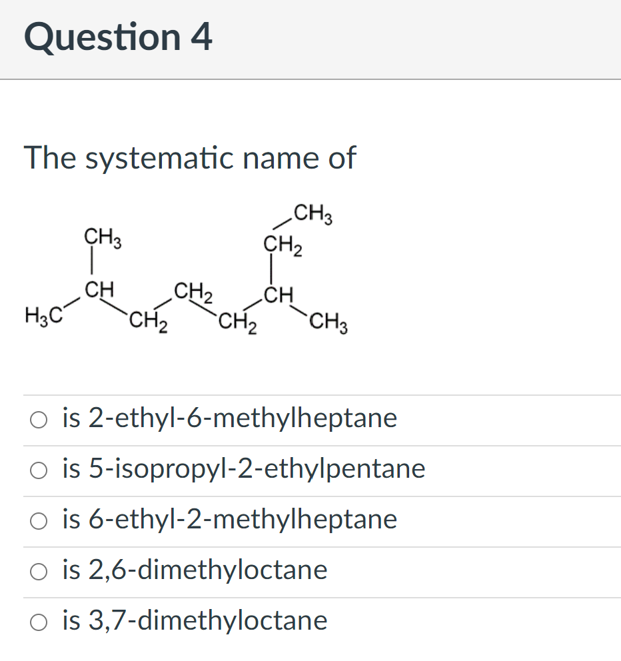The width and height of the screenshot is (621, 661).
Task: Select the radio button for 6-ethyl-2-methylheptane
Action: pyautogui.click(x=38, y=520)
